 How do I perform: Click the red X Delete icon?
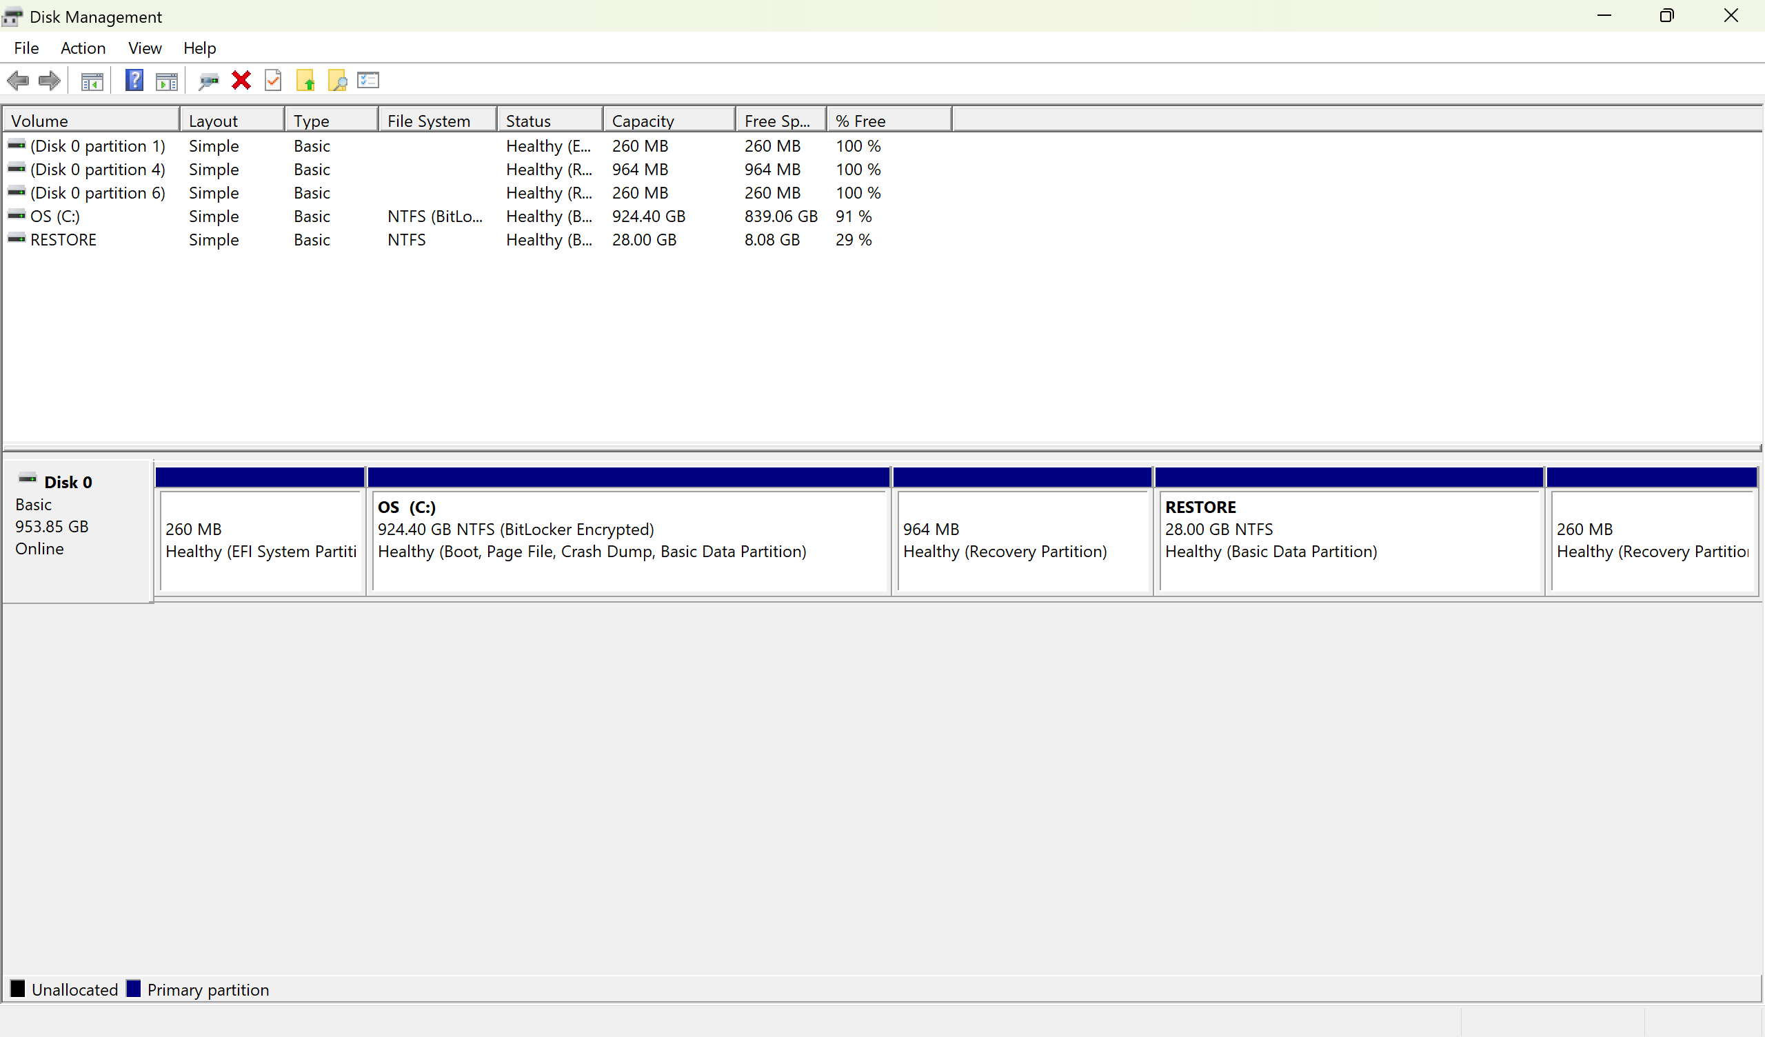click(x=241, y=81)
